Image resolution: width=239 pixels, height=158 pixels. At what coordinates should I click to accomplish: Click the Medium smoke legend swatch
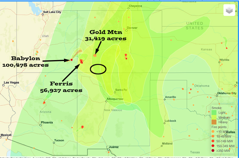click(x=214, y=117)
